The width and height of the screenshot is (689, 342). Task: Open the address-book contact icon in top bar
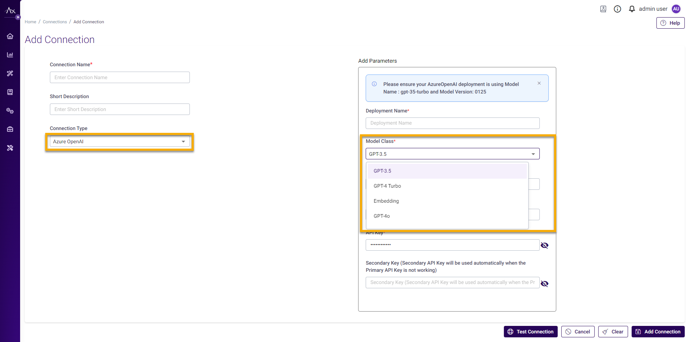[603, 9]
